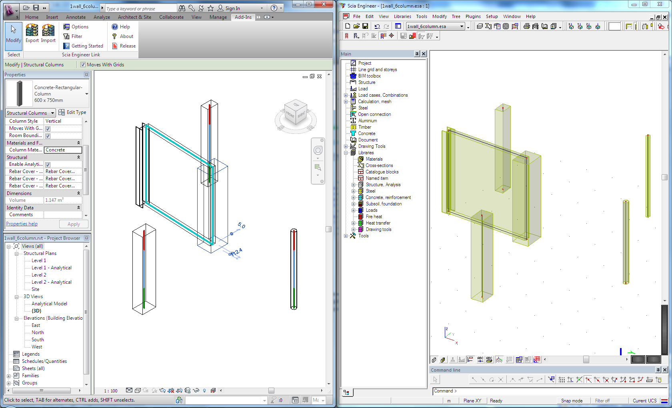Collapse the Libraries tree node
This screenshot has width=672, height=408.
(x=346, y=153)
